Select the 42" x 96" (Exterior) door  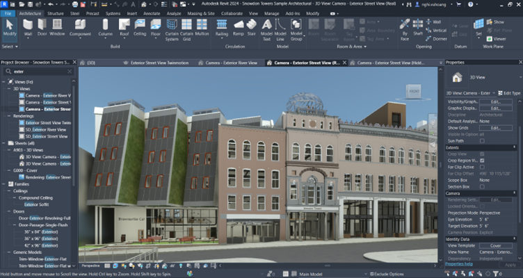pos(41,245)
